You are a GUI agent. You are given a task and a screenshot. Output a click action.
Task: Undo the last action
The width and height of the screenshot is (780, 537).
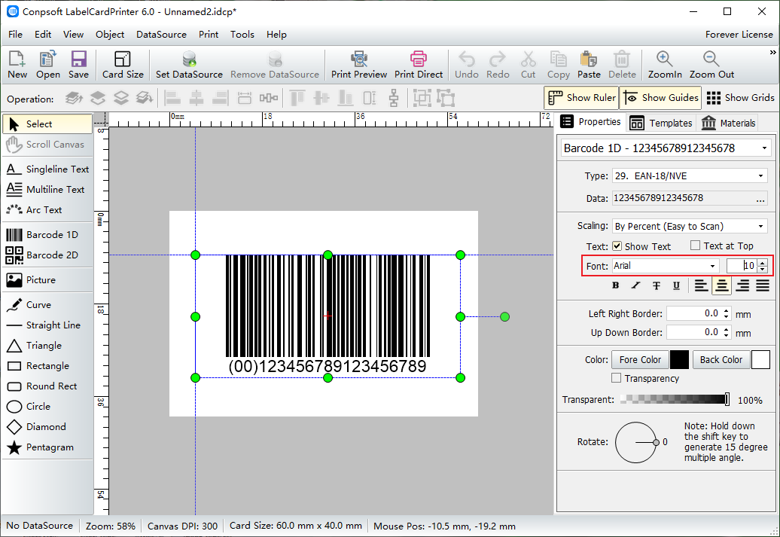point(467,65)
